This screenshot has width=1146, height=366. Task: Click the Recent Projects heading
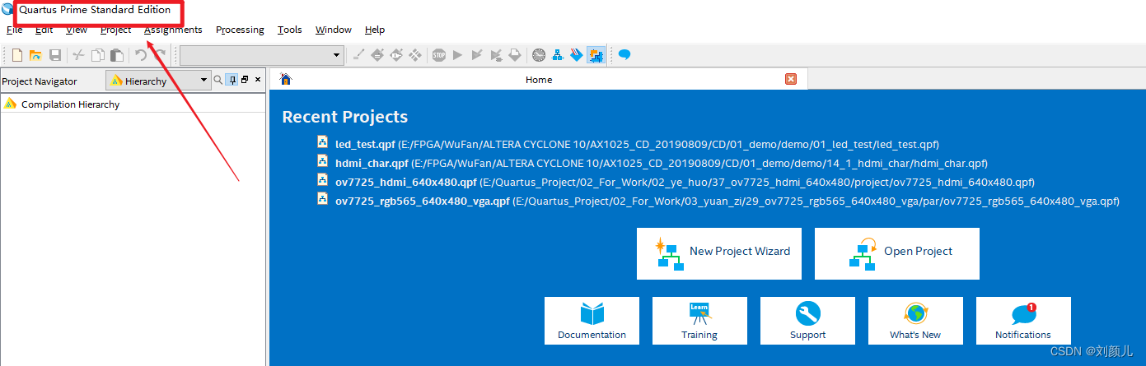(x=345, y=117)
